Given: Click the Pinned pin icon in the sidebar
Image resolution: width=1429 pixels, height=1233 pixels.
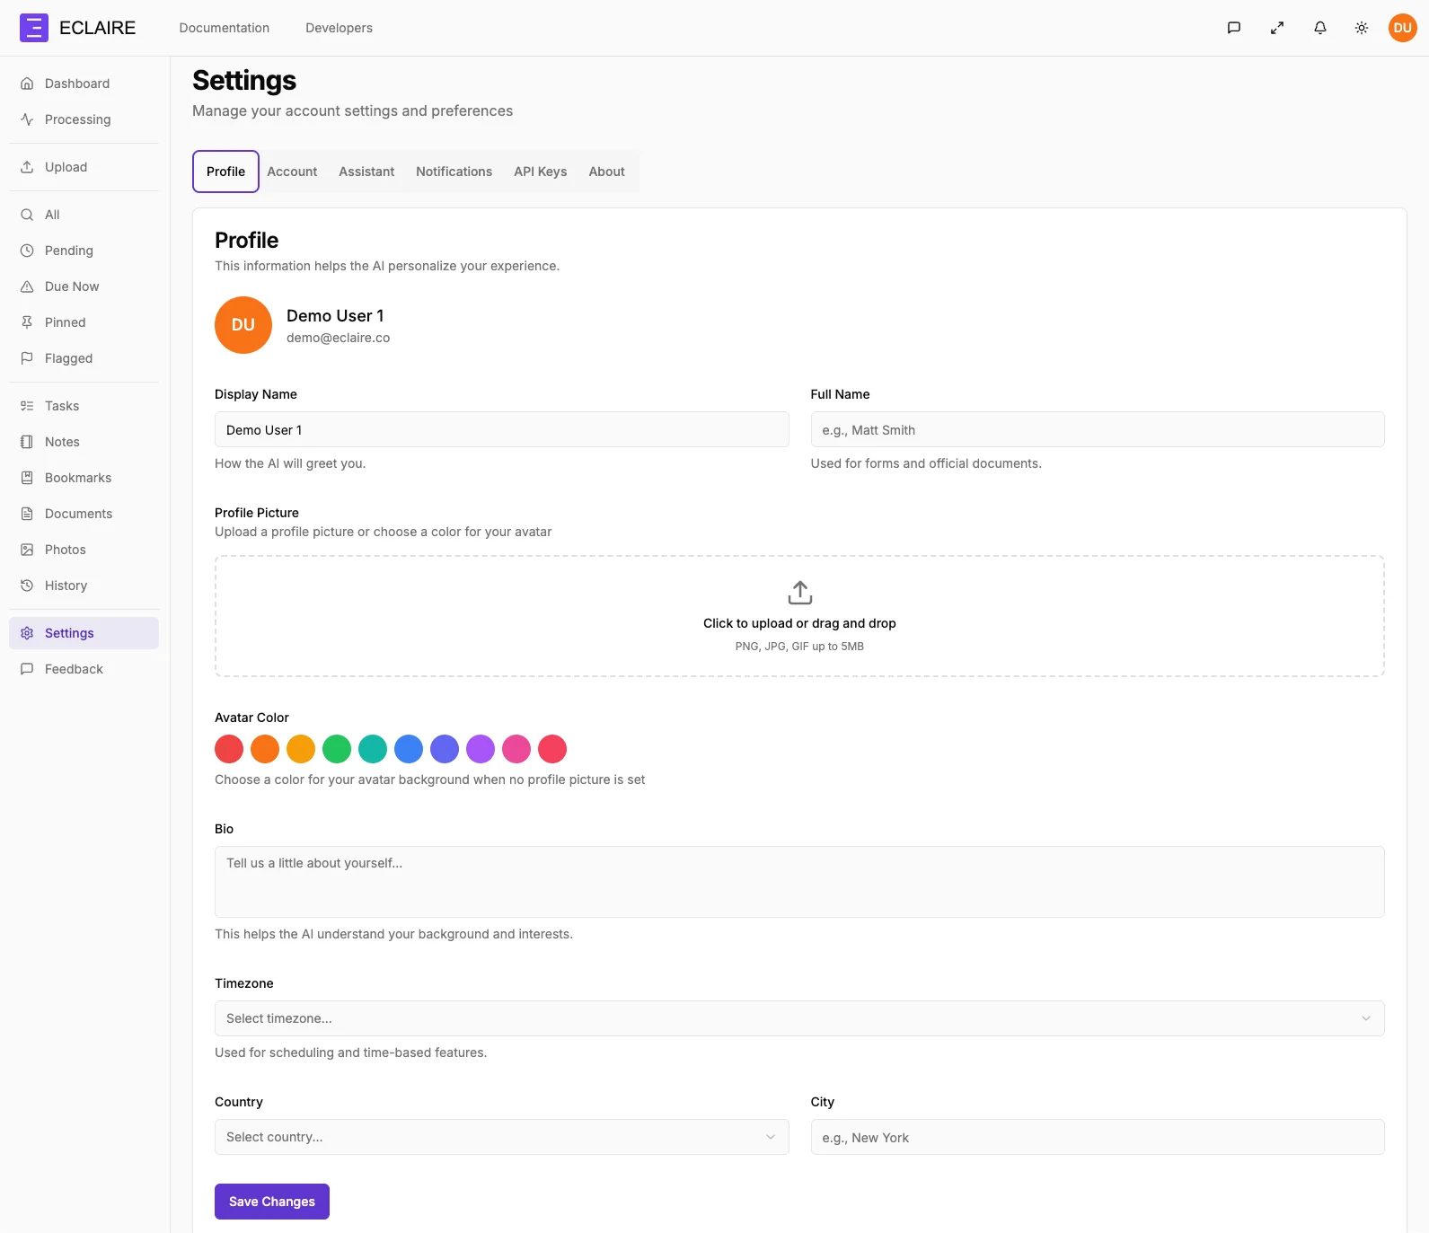Looking at the screenshot, I should (27, 322).
